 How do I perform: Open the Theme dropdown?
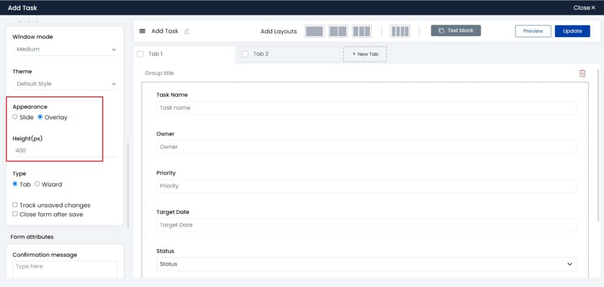(65, 84)
